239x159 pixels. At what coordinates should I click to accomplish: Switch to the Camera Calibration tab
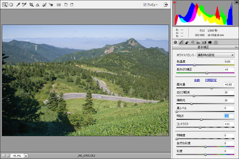(x=210, y=42)
